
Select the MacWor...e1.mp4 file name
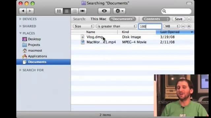[101, 42]
